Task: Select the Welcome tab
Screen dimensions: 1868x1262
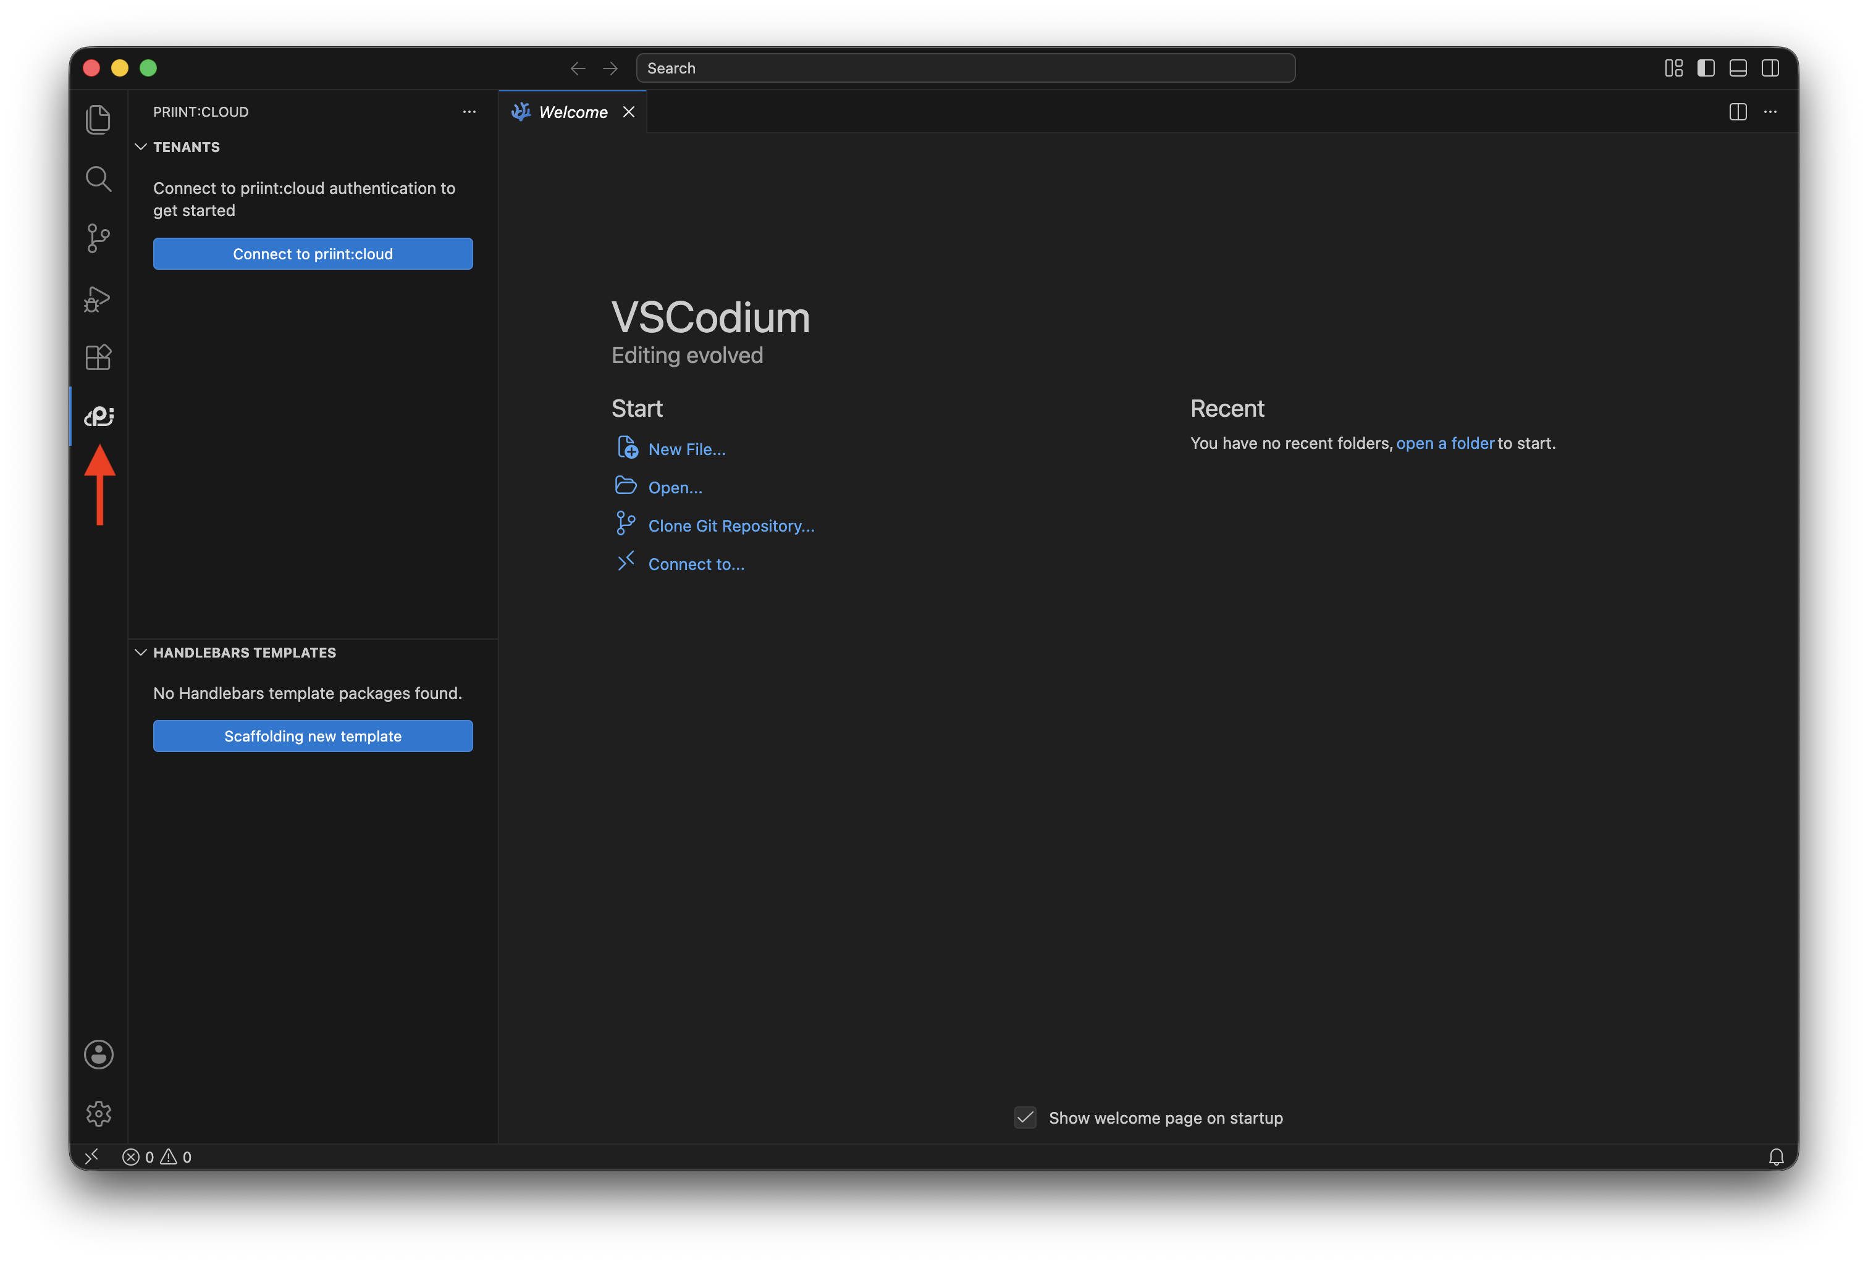Action: pos(572,112)
